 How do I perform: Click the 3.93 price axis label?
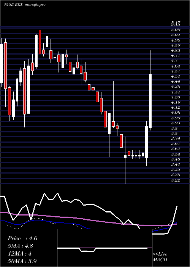[176, 123]
